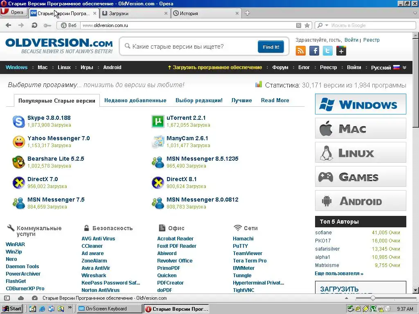Click the DirectX 7.0 icon
Image resolution: width=419 pixels, height=314 pixels.
[x=19, y=183]
